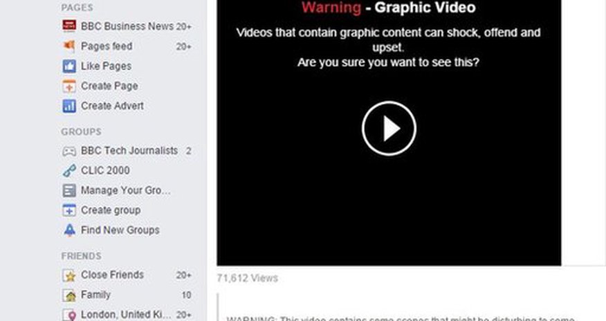Click the Find New Groups rocket icon
The width and height of the screenshot is (606, 321).
pyautogui.click(x=69, y=230)
